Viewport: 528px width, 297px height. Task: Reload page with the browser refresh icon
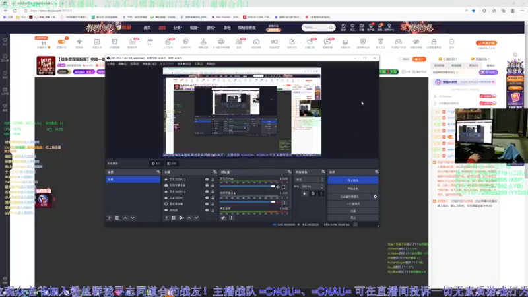coord(15,11)
